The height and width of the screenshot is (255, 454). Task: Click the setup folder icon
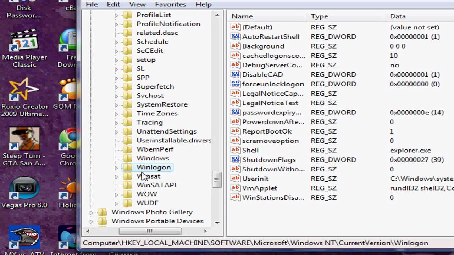coord(128,59)
